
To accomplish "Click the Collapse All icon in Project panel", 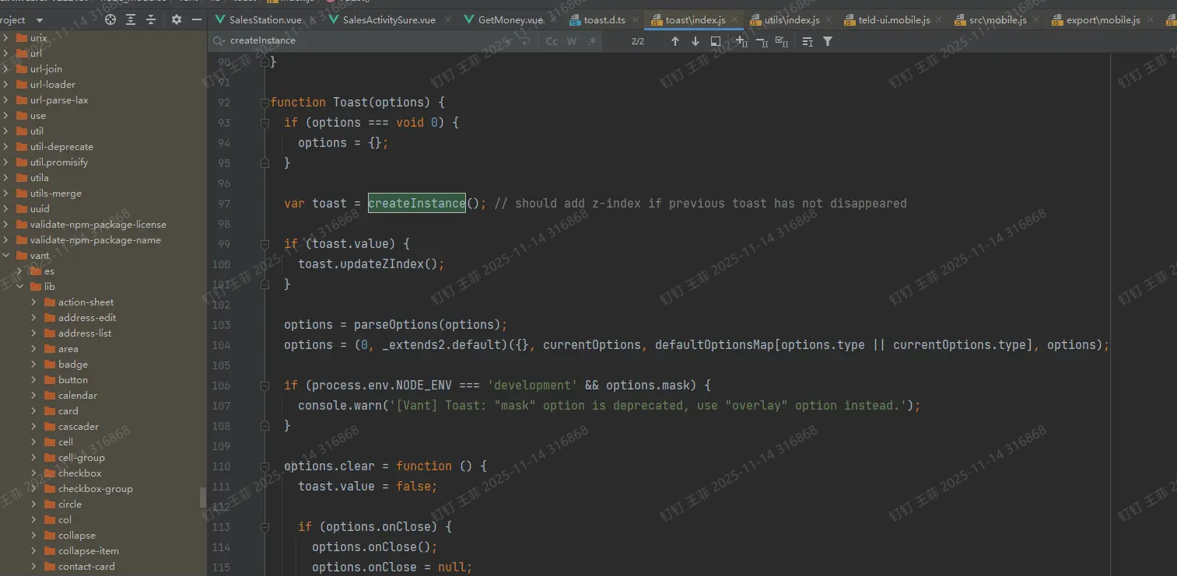I will pyautogui.click(x=151, y=19).
